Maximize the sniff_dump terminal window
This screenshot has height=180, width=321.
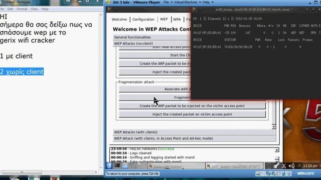pyautogui.click(x=313, y=9)
